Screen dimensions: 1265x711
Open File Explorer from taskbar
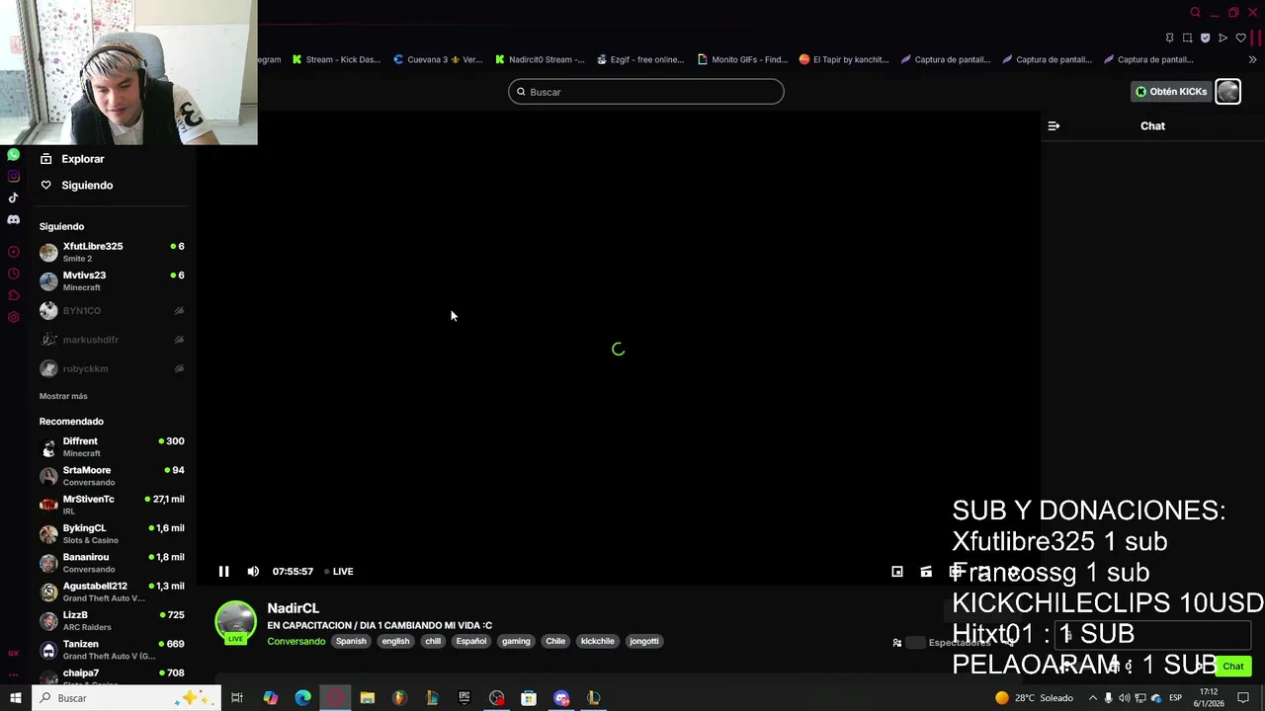(x=367, y=698)
